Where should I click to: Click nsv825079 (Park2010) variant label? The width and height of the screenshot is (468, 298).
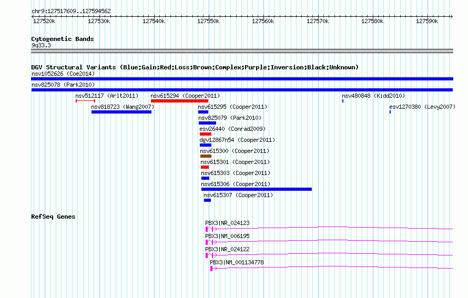click(x=230, y=118)
